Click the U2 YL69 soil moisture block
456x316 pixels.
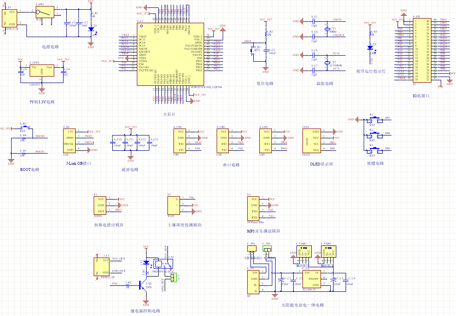(173, 206)
